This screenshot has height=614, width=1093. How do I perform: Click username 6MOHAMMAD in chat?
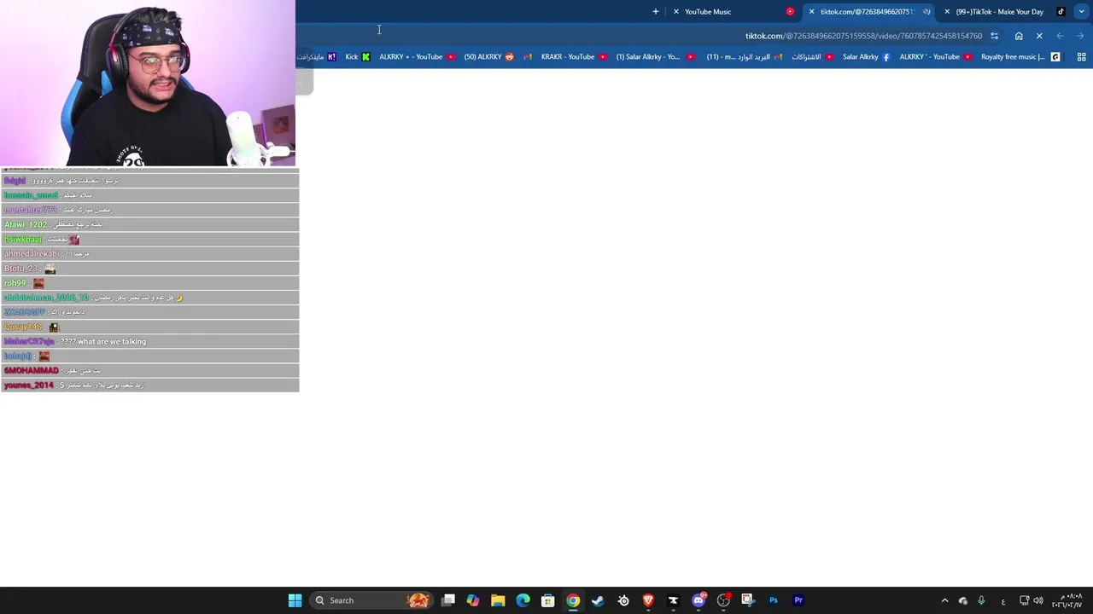click(32, 371)
